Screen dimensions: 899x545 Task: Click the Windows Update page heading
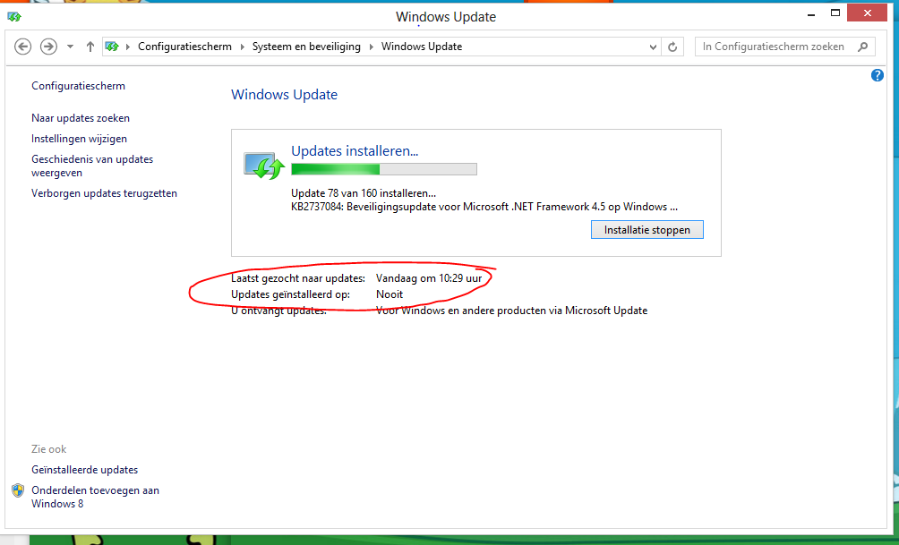click(285, 95)
